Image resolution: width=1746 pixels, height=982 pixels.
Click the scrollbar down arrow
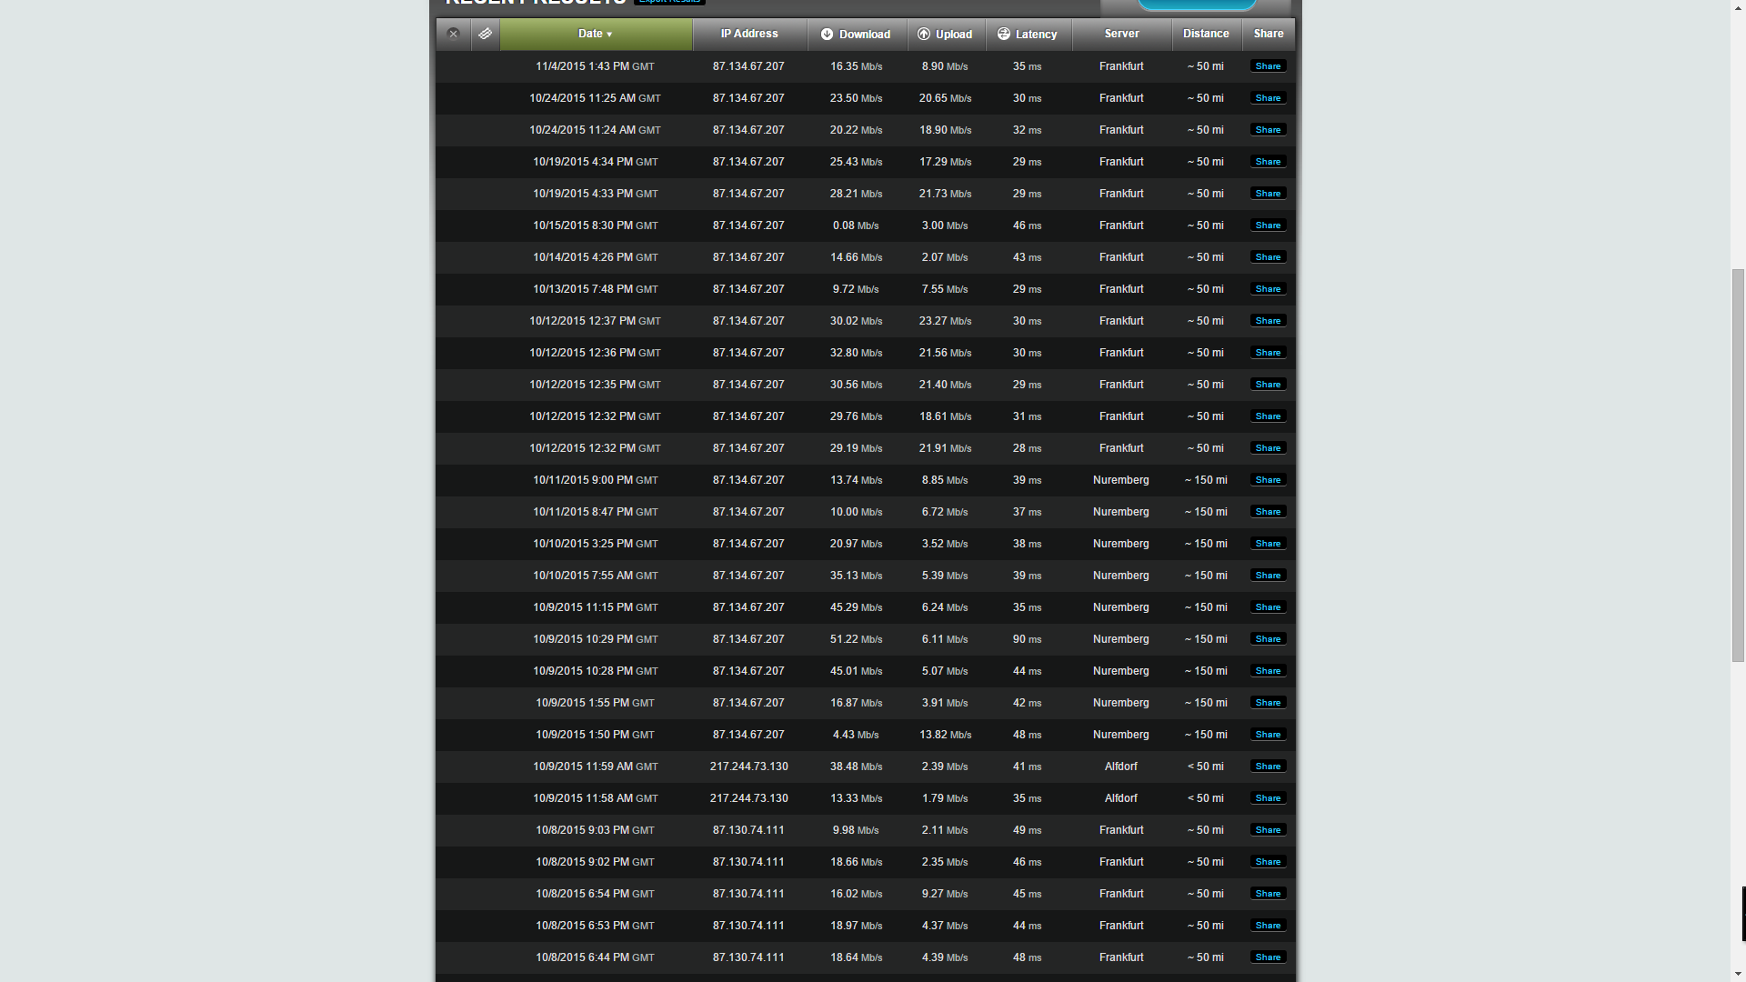[x=1738, y=974]
